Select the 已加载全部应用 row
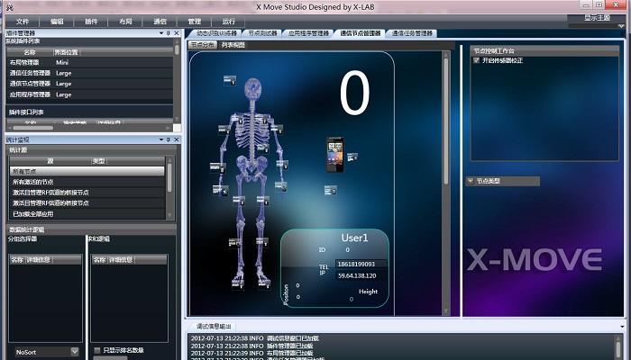 point(87,214)
